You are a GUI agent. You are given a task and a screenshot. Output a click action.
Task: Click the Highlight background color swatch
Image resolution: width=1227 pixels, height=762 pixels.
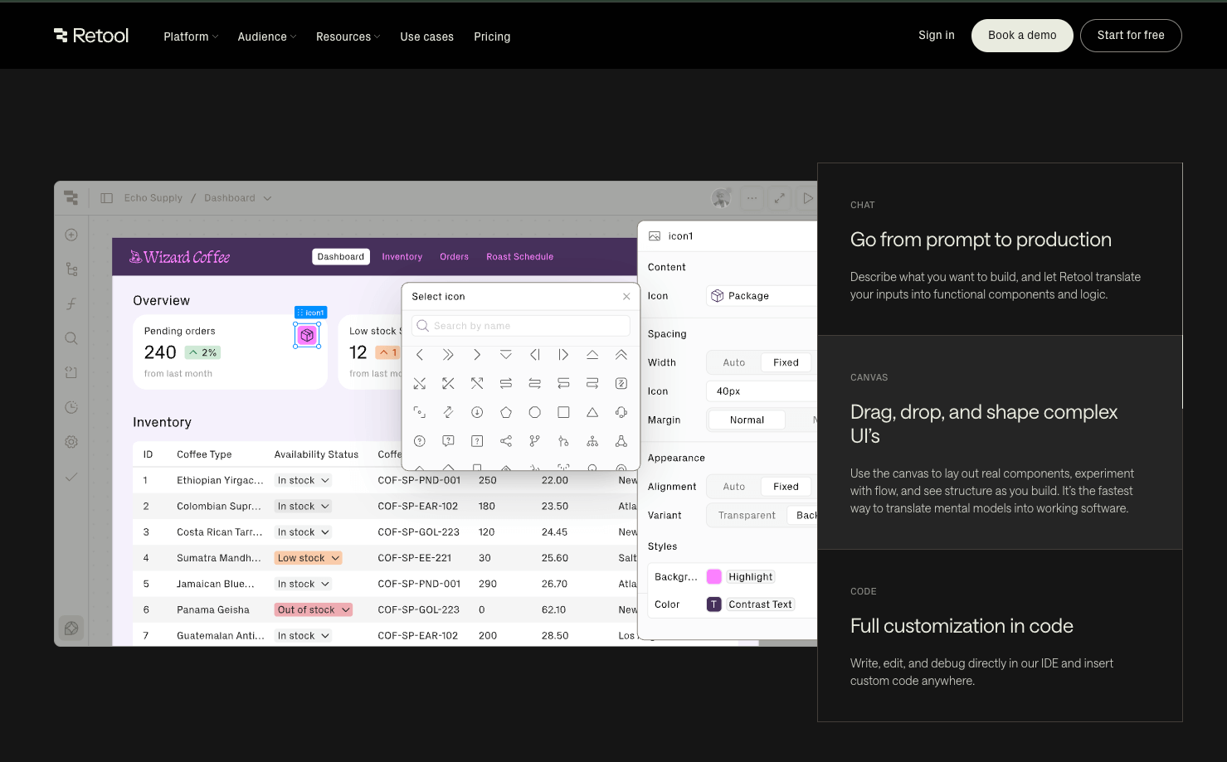tap(714, 576)
